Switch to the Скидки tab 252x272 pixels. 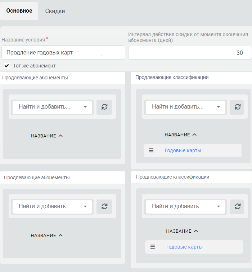pyautogui.click(x=55, y=11)
